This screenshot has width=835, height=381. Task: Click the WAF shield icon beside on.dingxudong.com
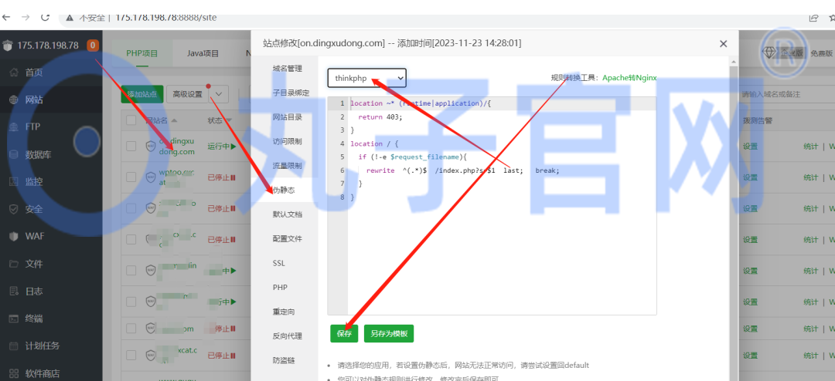click(151, 146)
